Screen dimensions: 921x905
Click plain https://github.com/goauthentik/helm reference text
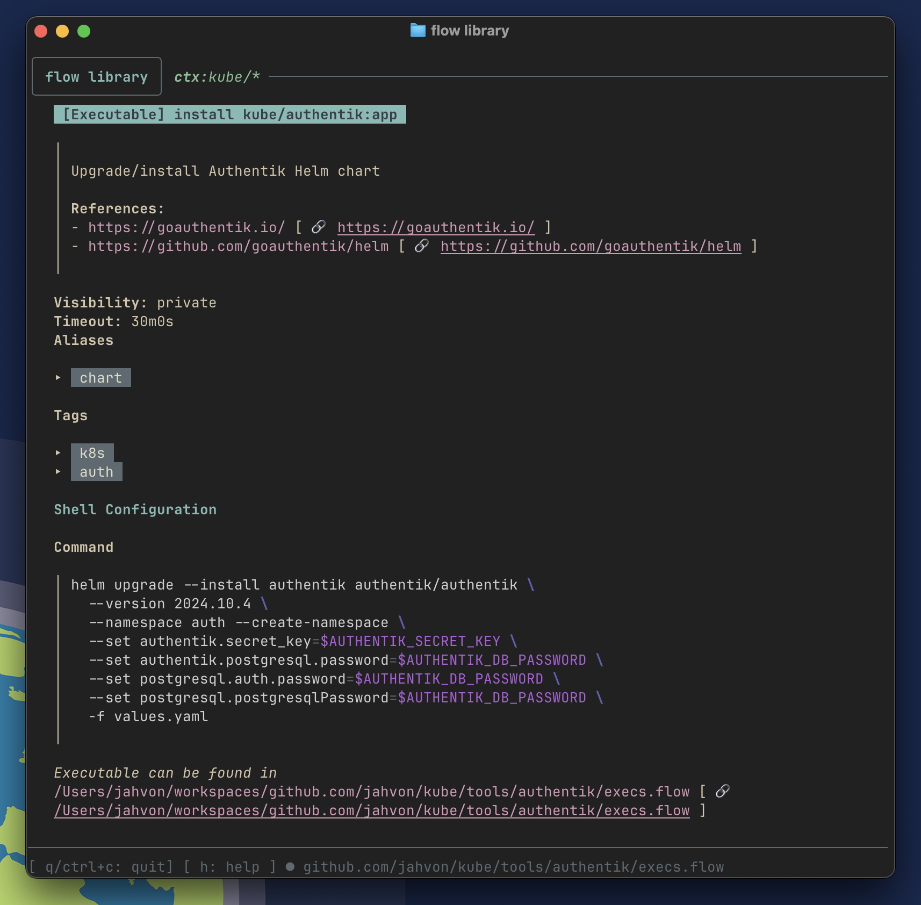click(x=238, y=246)
